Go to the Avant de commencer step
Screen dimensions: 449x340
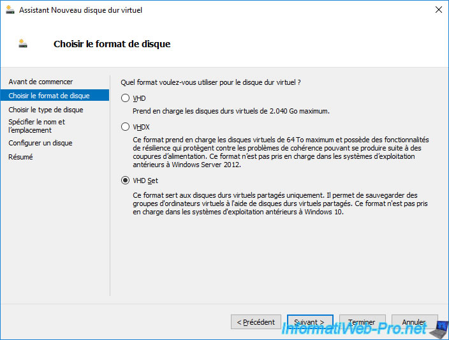click(x=41, y=82)
